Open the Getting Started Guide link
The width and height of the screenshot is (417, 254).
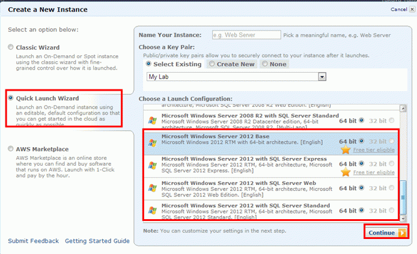click(x=97, y=241)
